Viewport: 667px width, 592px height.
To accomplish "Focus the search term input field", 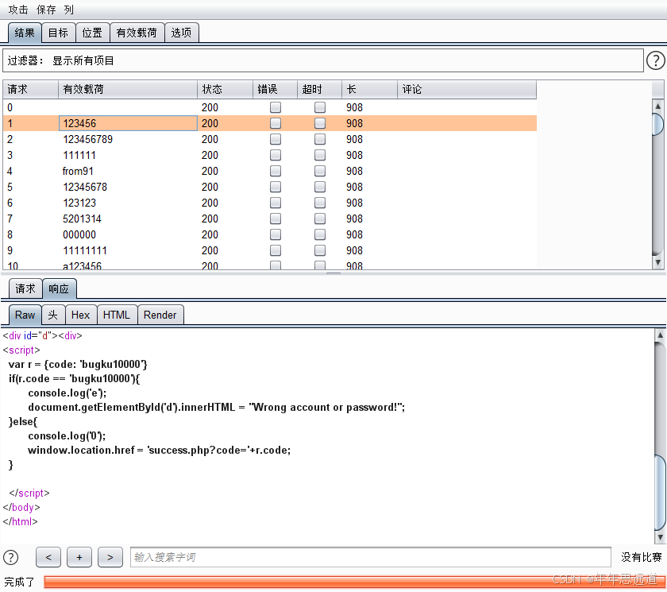I will click(371, 557).
